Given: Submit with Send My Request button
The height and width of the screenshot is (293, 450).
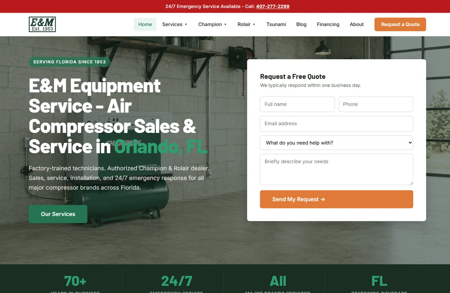Looking at the screenshot, I should (x=336, y=199).
